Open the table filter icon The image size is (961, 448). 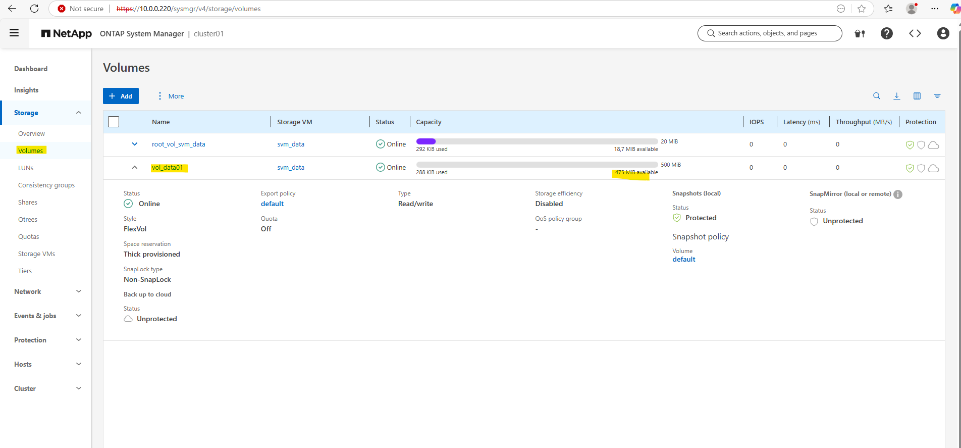coord(937,96)
